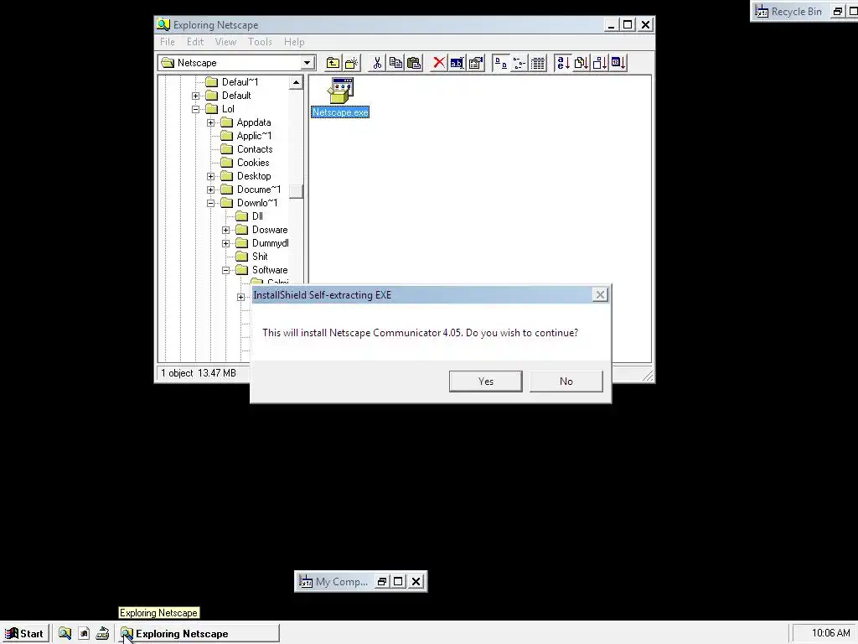The width and height of the screenshot is (858, 644).
Task: Click the Paste clipboard icon
Action: point(414,63)
